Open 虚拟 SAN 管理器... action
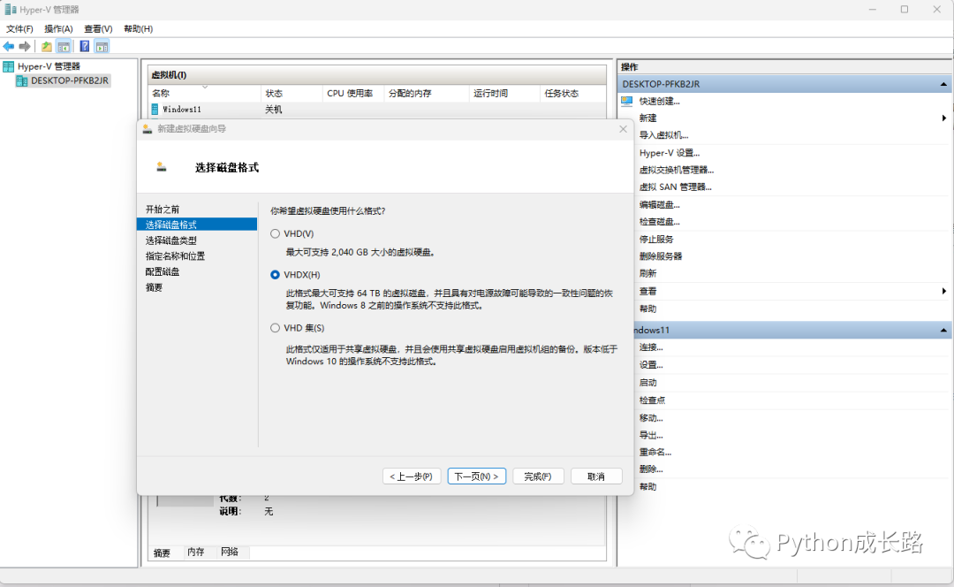The image size is (954, 587). pyautogui.click(x=676, y=187)
